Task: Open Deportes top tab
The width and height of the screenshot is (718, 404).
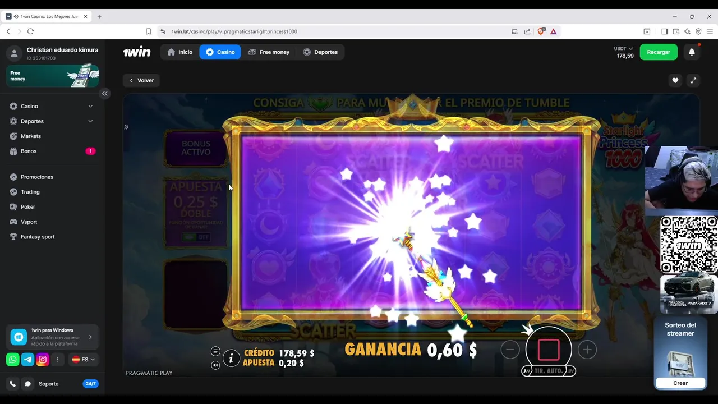Action: (x=320, y=52)
